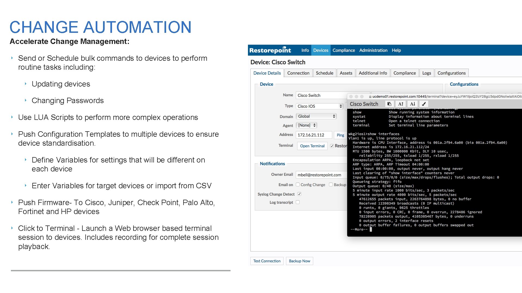This screenshot has height=293, width=522.
Task: Switch to the Schedule tab
Action: point(325,73)
